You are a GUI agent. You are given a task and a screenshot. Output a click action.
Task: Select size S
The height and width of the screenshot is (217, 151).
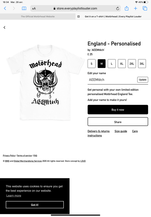coord(92,64)
